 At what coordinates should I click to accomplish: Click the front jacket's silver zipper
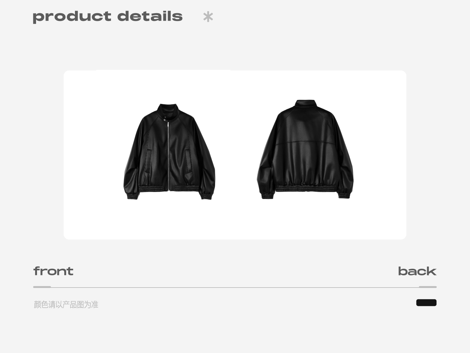point(168,156)
